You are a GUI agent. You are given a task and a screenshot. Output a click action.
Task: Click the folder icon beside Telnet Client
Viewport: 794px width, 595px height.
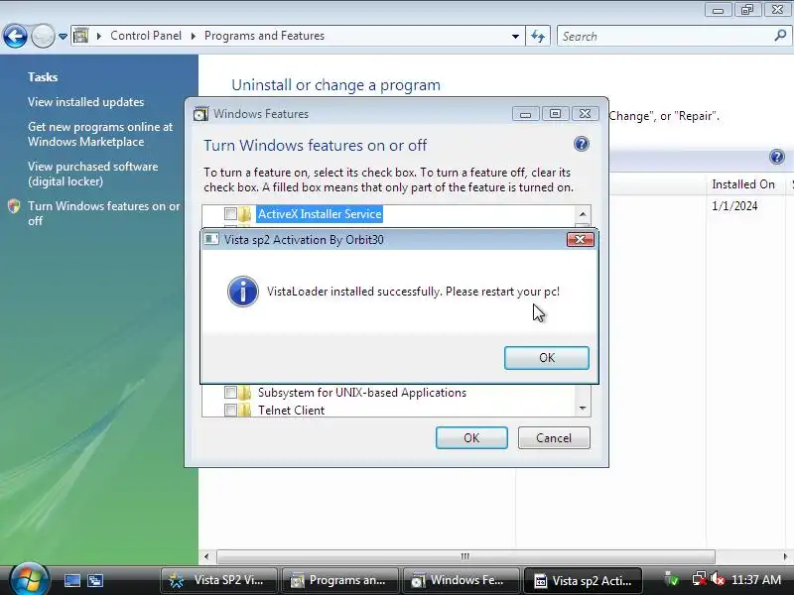point(245,410)
